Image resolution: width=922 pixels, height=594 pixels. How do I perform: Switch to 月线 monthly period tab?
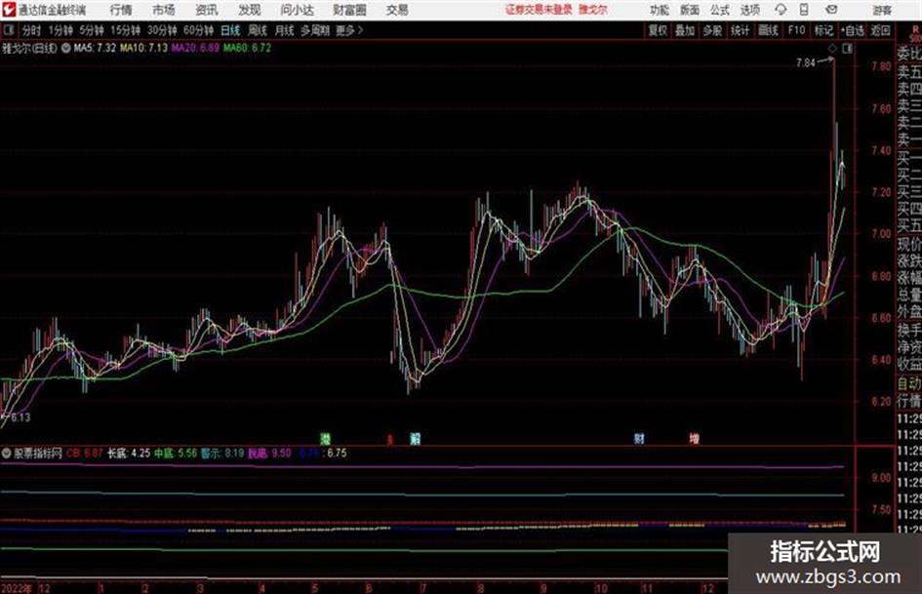[284, 30]
